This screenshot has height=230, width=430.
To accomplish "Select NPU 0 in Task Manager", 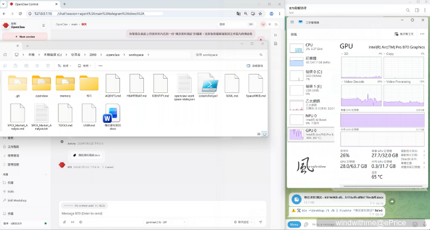I will (311, 120).
